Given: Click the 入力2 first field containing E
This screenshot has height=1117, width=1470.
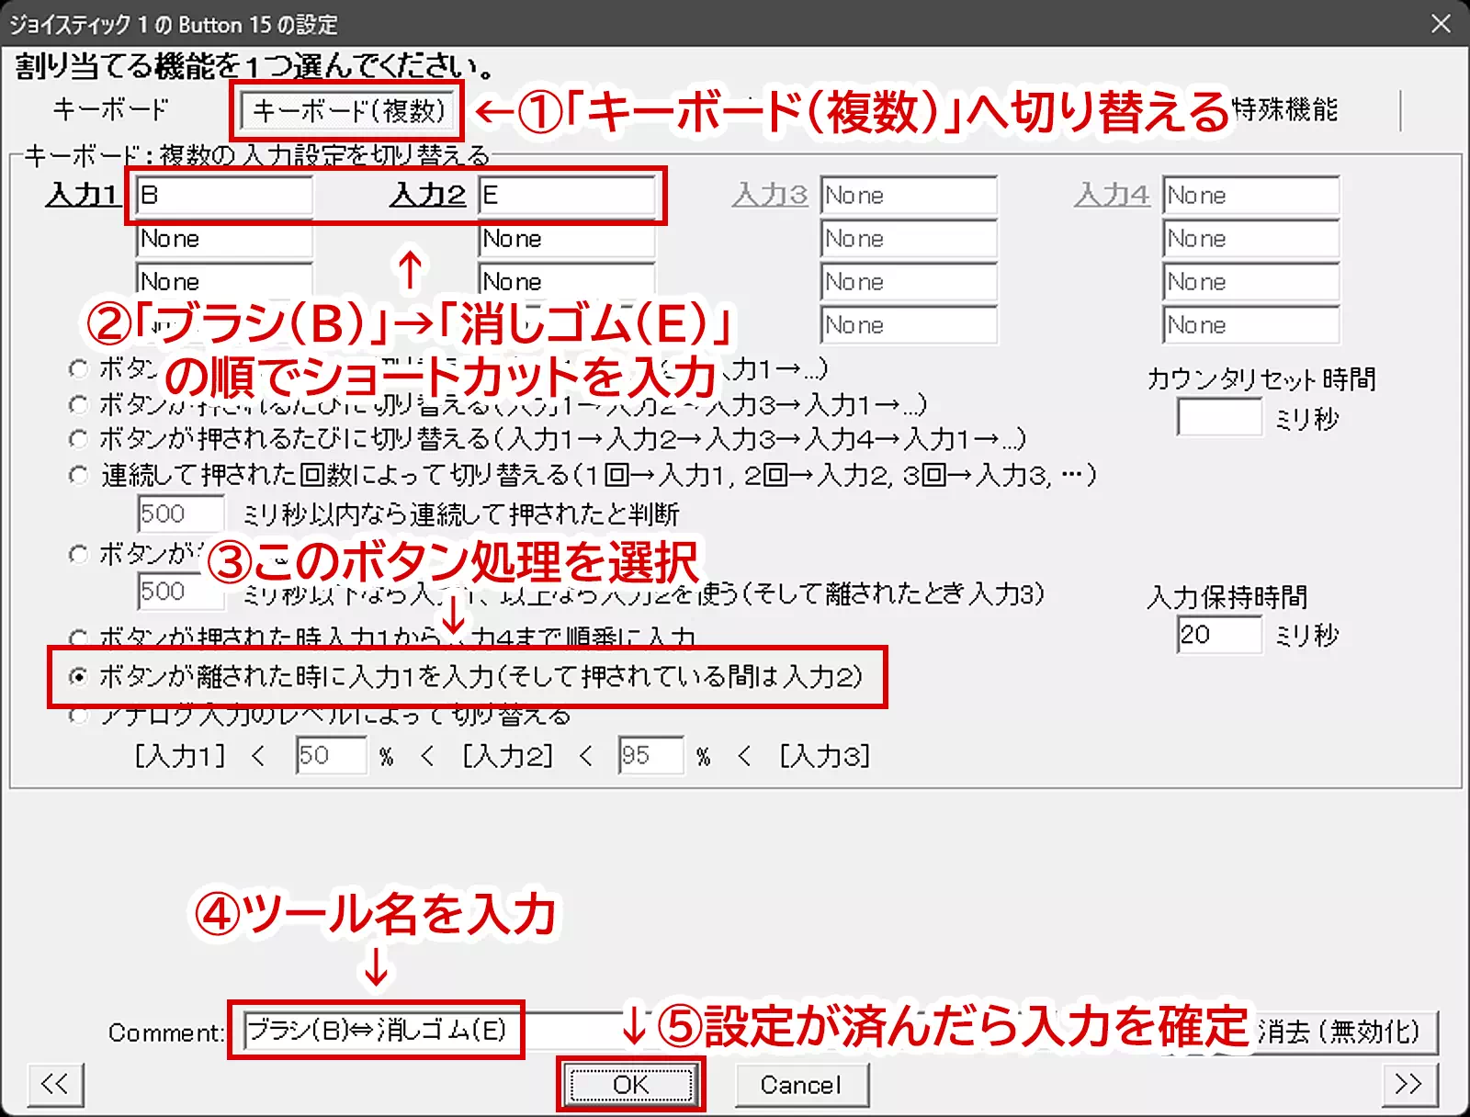Looking at the screenshot, I should [567, 196].
